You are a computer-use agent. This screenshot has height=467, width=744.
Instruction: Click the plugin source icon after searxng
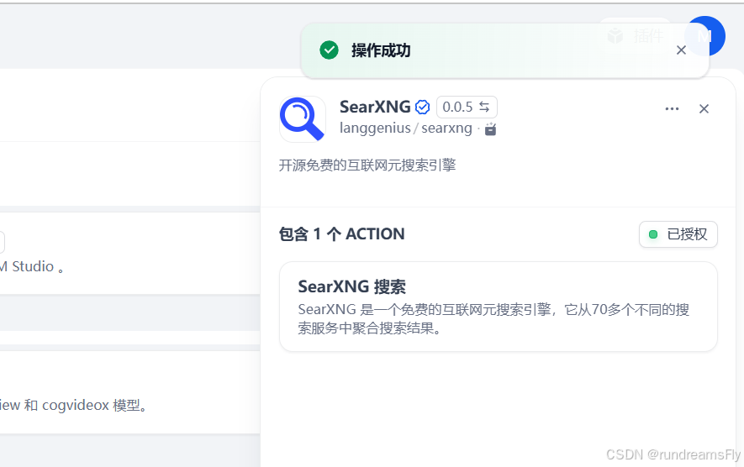491,129
